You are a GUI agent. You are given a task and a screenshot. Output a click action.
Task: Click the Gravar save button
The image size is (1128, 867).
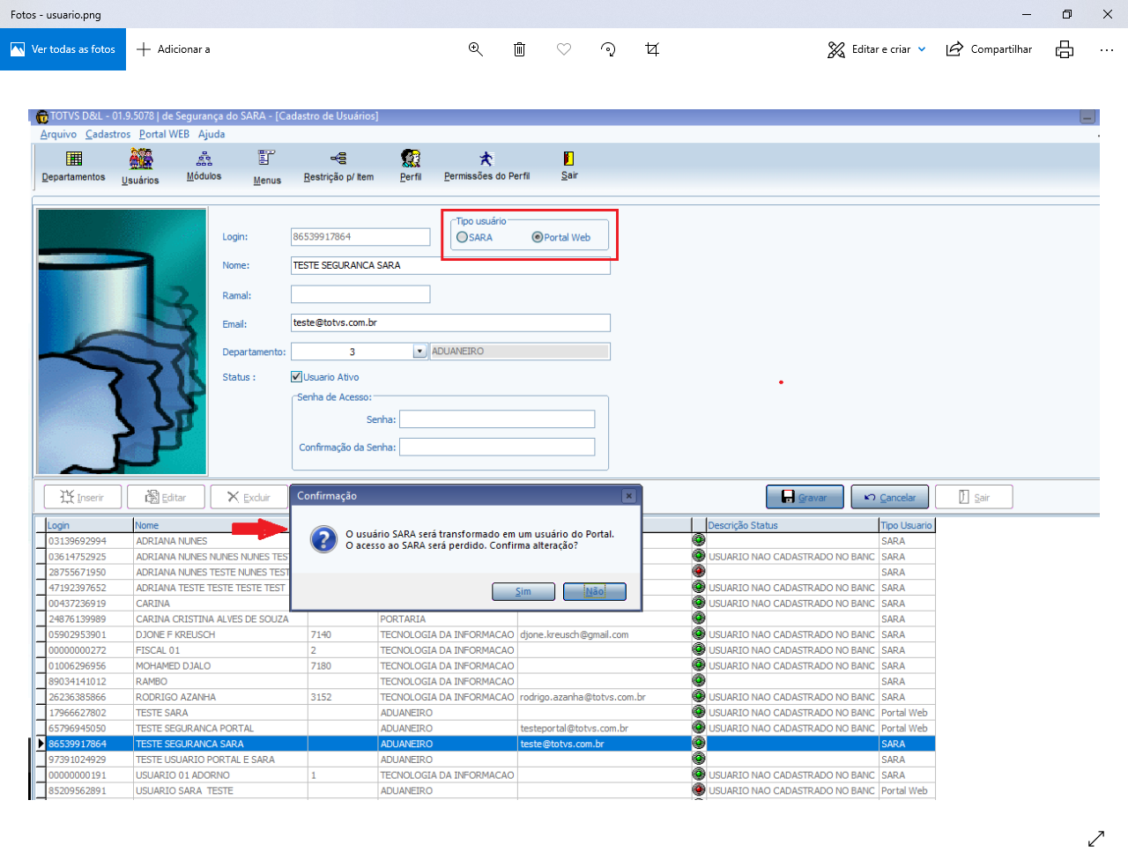click(805, 497)
